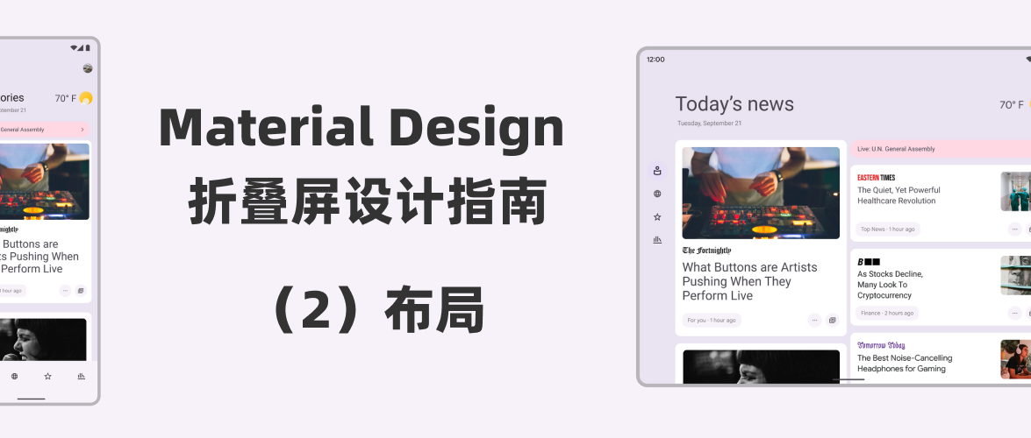The width and height of the screenshot is (1031, 438).
Task: Tap the Finance · 2 hours ago chip
Action: coord(887,314)
